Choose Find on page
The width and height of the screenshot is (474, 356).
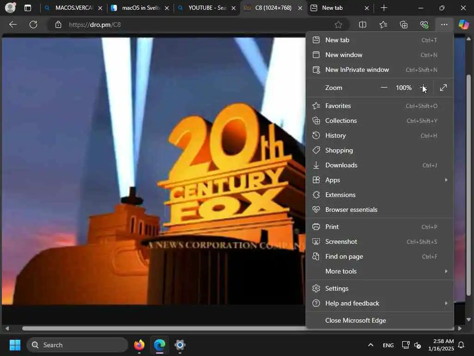pyautogui.click(x=380, y=257)
